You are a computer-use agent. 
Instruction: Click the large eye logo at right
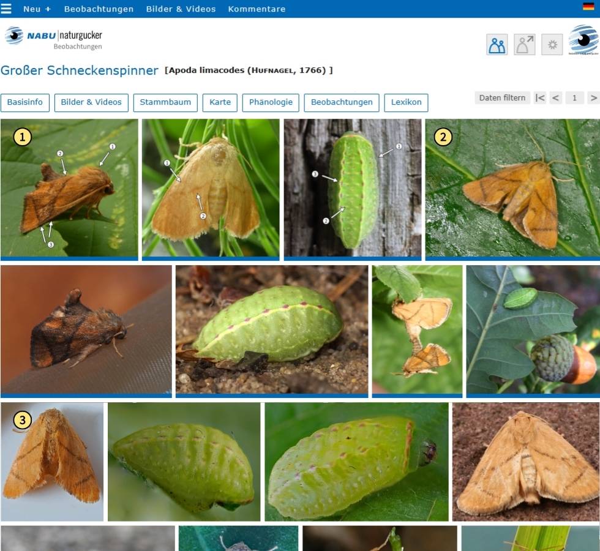583,40
